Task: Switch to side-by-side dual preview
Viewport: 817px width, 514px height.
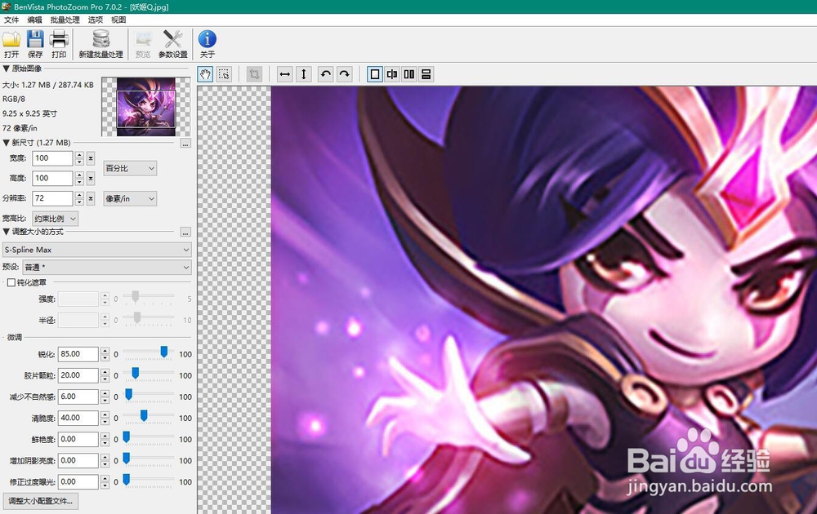Action: click(409, 74)
